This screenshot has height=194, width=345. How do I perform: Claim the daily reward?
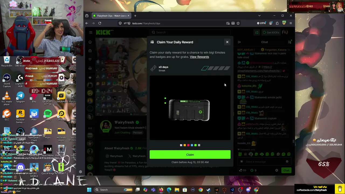pyautogui.click(x=190, y=155)
